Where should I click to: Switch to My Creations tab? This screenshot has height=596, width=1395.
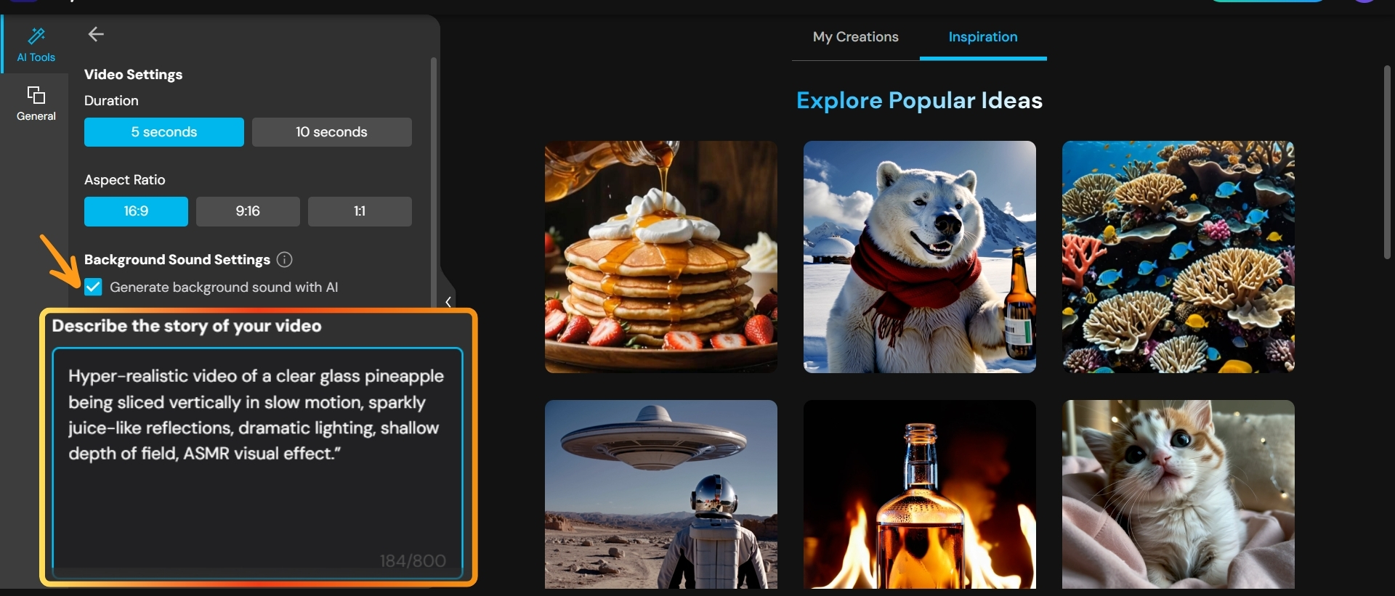[x=856, y=37]
